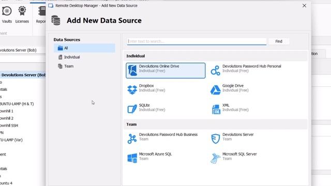Open Reports in the main window ribbon
This screenshot has width=331, height=186.
point(40,15)
